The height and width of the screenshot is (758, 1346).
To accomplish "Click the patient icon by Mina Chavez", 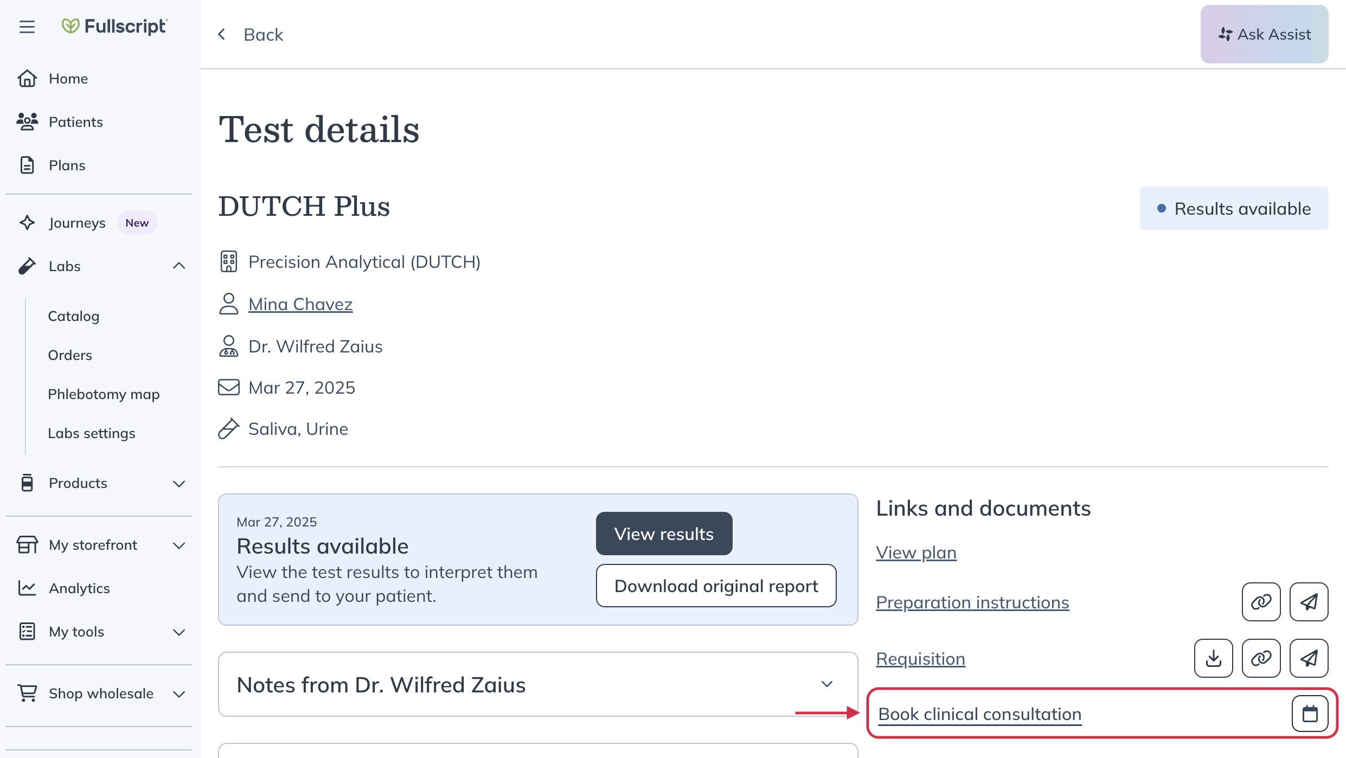I will [x=229, y=304].
